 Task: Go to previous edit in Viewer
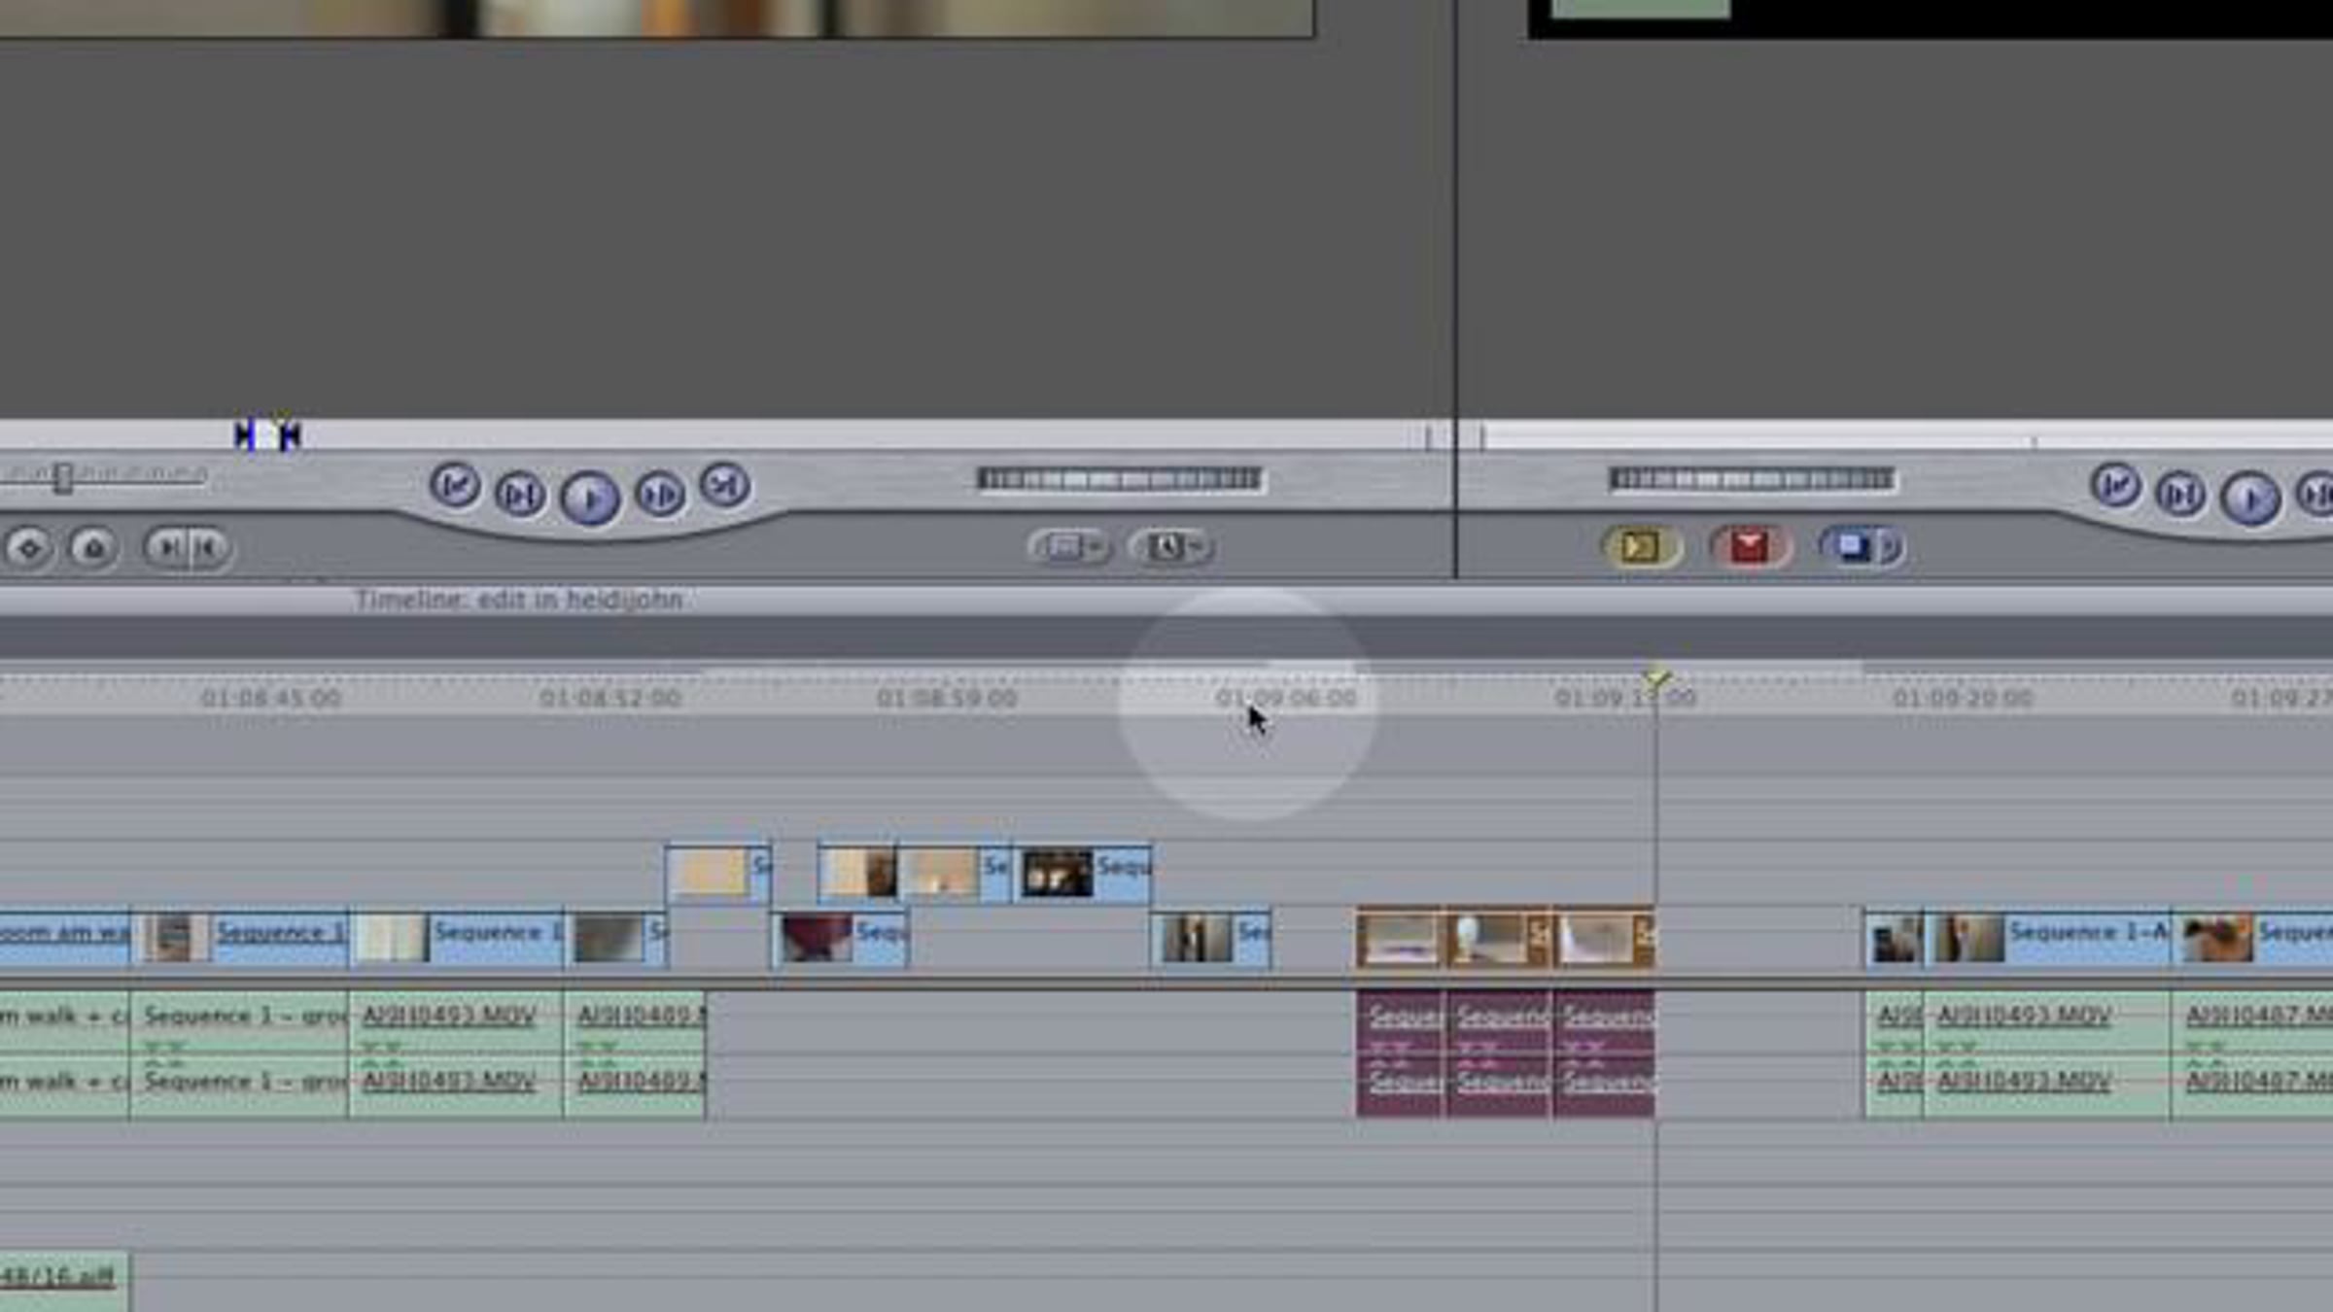455,485
